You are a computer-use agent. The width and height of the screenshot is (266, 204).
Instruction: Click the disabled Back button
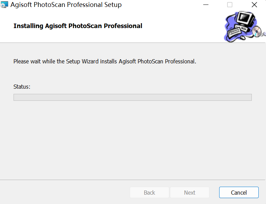[149, 193]
